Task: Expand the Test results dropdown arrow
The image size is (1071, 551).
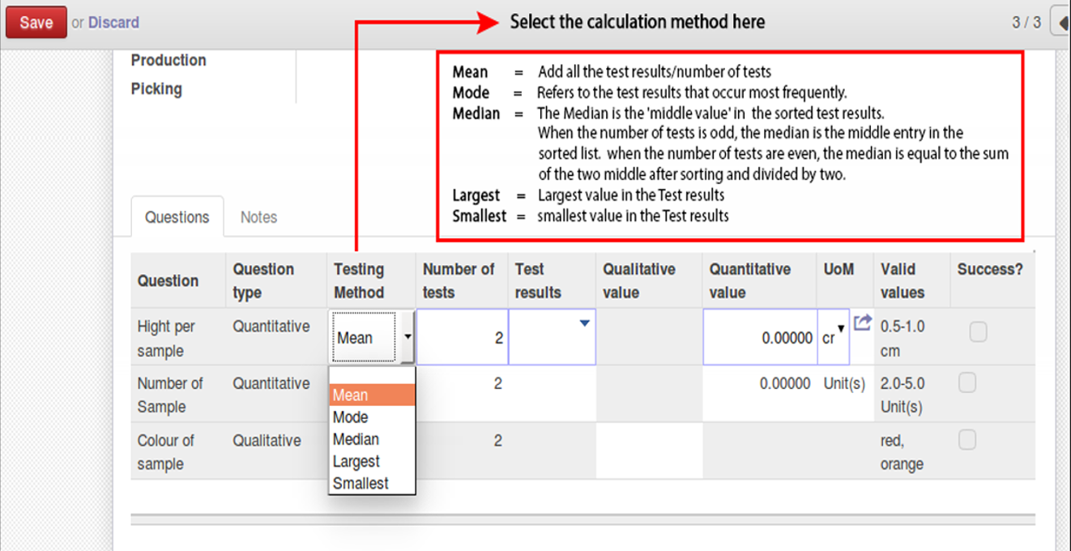Action: pos(584,323)
